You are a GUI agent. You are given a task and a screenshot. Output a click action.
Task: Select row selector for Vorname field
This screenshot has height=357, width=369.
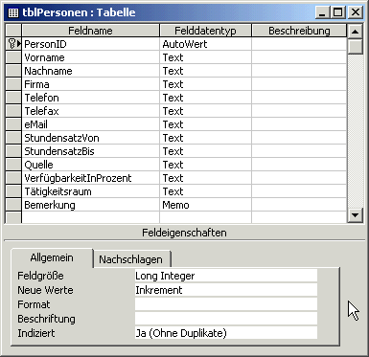click(x=13, y=57)
